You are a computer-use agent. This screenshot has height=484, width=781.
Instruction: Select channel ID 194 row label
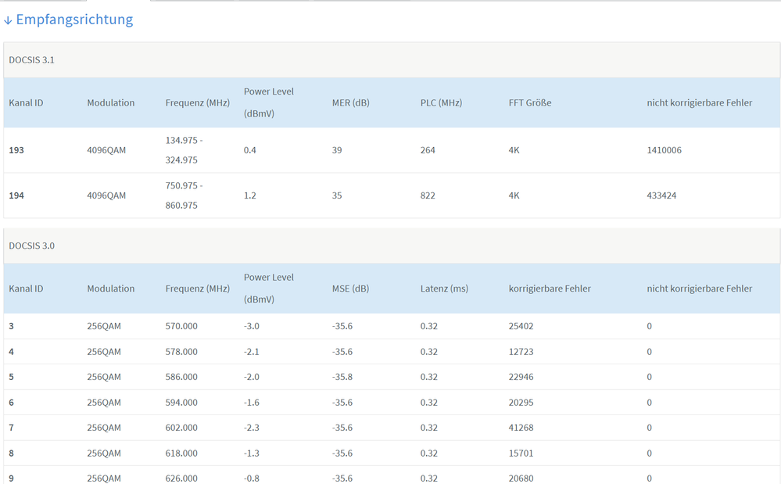click(x=16, y=195)
